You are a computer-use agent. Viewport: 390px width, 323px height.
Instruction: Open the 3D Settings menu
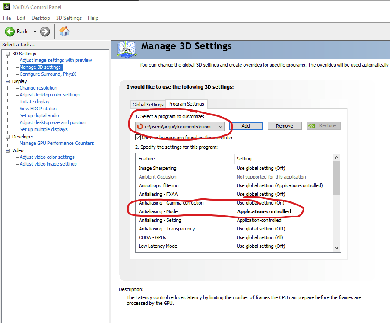[69, 18]
